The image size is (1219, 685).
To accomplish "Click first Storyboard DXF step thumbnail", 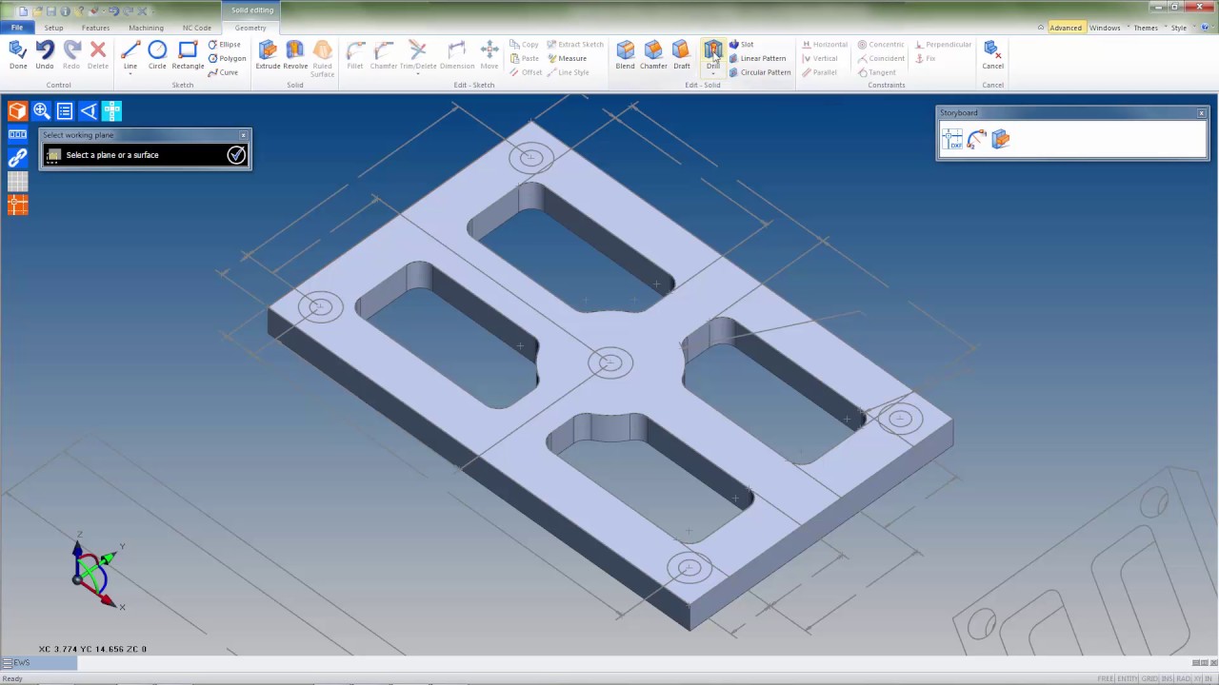I will point(952,140).
